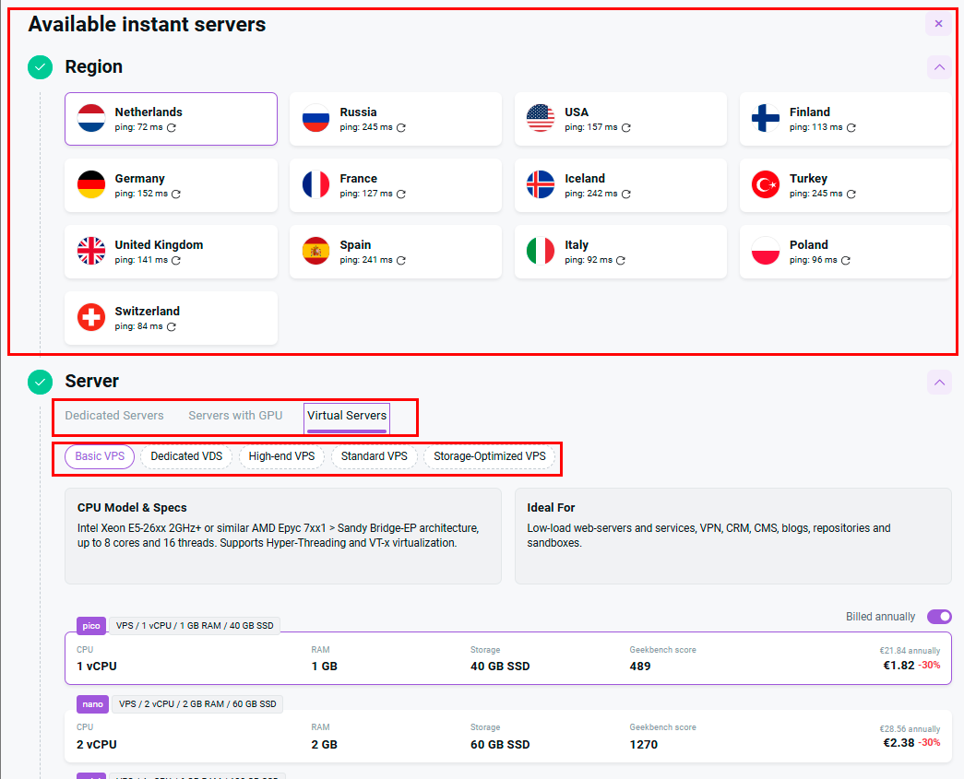This screenshot has width=964, height=779.
Task: Select the High-end VPS category
Action: coord(281,456)
